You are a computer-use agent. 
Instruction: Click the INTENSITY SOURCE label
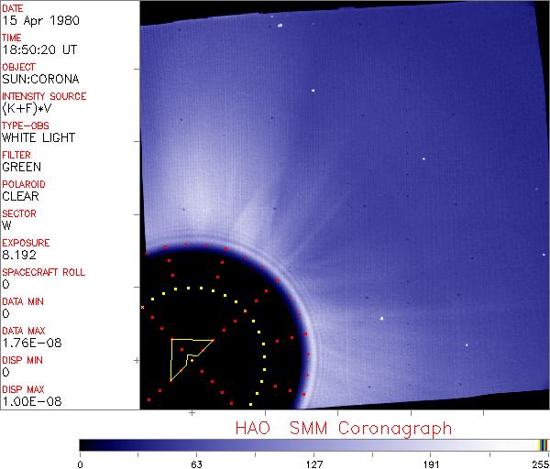click(x=44, y=96)
